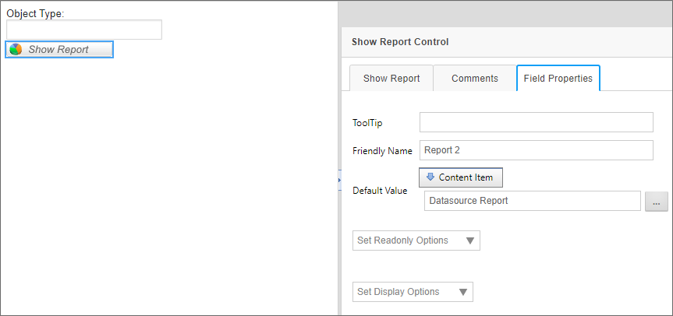Click the arrow on Set Readonly Options
673x316 pixels.
(469, 241)
